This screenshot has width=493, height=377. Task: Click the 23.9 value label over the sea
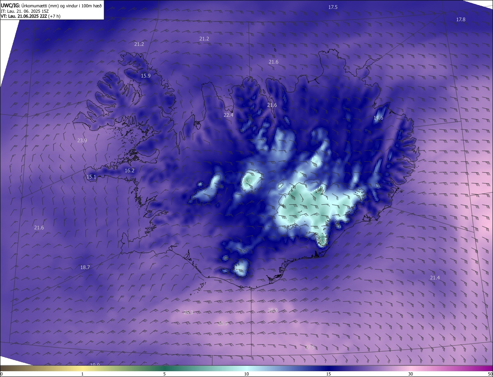[x=82, y=141]
